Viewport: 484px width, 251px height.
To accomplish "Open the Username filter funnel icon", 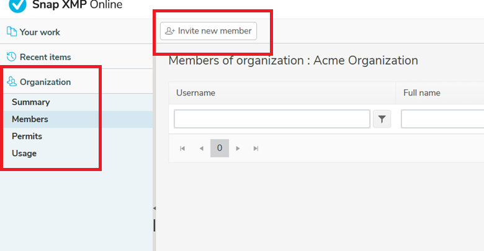I will click(x=382, y=119).
